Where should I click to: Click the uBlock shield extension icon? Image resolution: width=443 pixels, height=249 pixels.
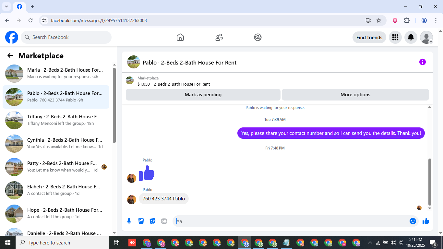pos(395,20)
